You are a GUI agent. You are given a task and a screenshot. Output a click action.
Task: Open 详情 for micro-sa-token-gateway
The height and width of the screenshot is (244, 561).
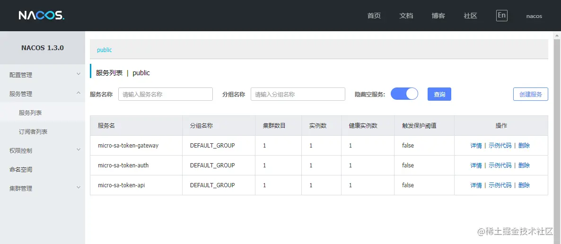point(476,146)
